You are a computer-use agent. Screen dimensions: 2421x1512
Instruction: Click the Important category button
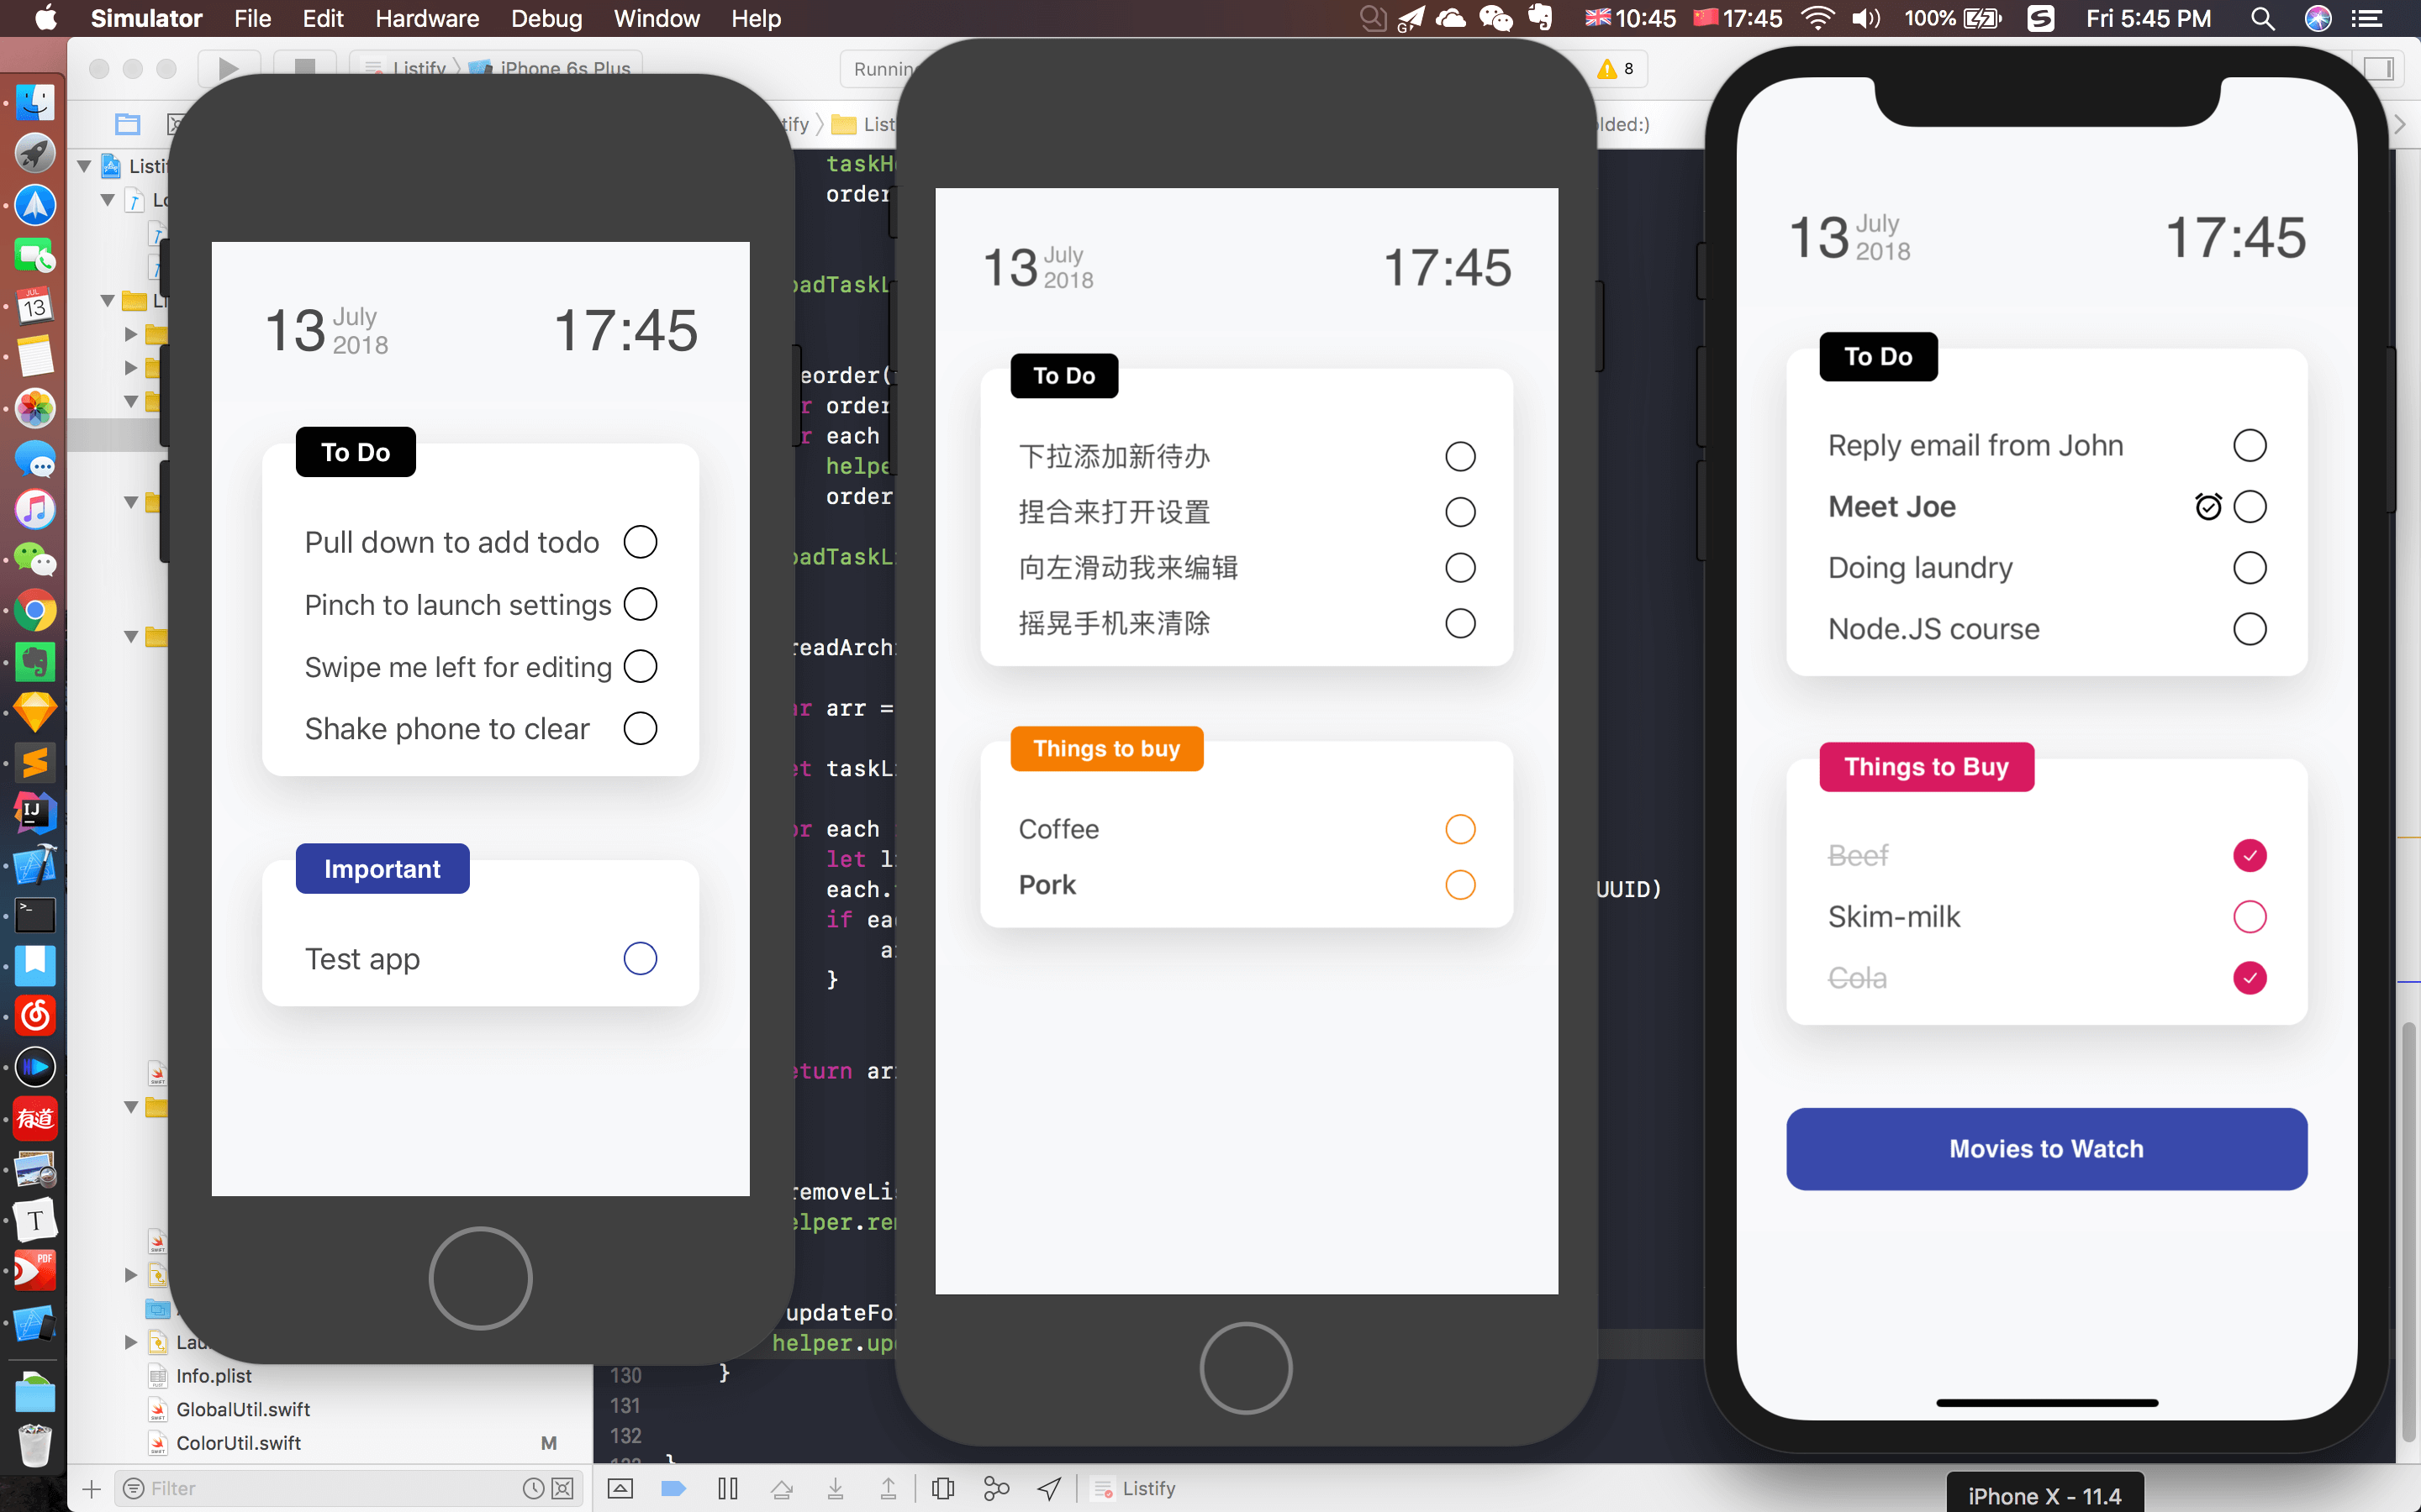pos(382,868)
